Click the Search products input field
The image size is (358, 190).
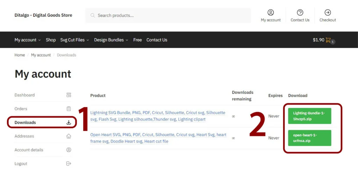point(171,15)
